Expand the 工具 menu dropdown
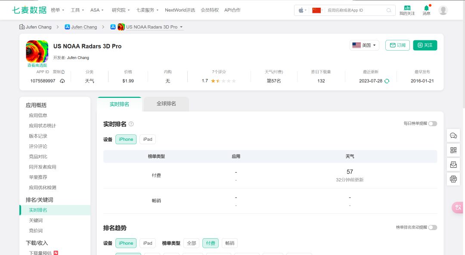Screen dimensions: 465x255 coord(77,10)
